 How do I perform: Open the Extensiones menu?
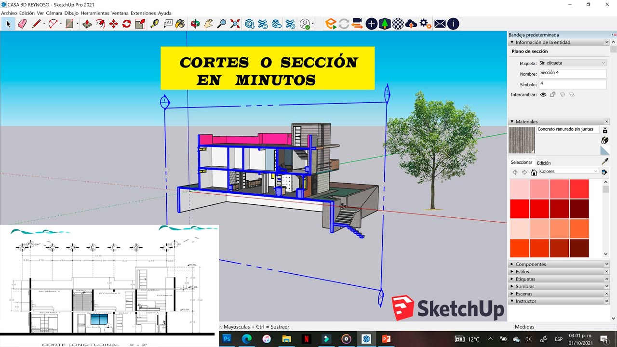pyautogui.click(x=143, y=13)
